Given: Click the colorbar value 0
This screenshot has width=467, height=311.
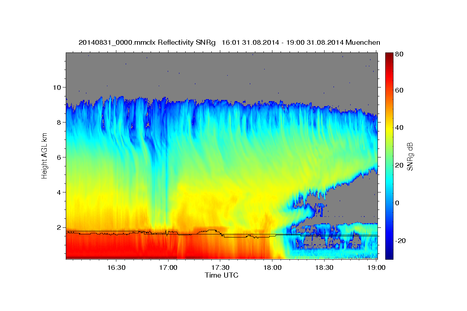Looking at the screenshot, I should coord(397,203).
